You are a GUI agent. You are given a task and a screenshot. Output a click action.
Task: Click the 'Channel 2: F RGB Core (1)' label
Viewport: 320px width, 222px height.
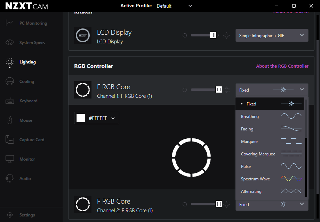tap(125, 211)
